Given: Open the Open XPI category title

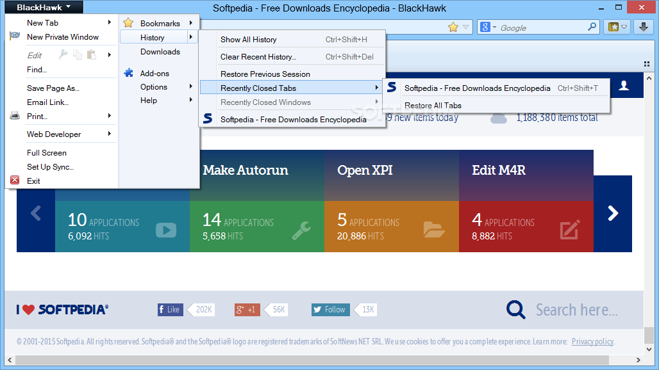Looking at the screenshot, I should pyautogui.click(x=365, y=170).
